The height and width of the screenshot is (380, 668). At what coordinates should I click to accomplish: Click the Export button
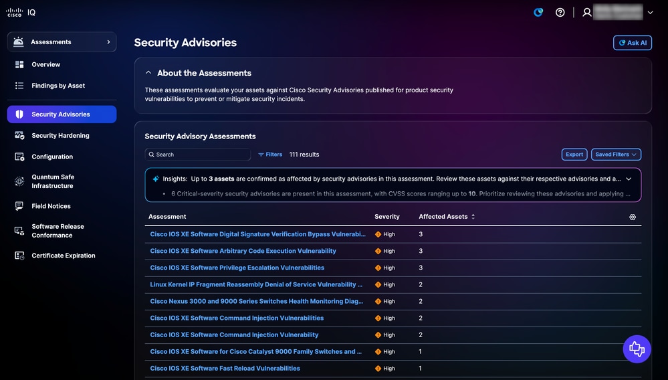coord(574,155)
